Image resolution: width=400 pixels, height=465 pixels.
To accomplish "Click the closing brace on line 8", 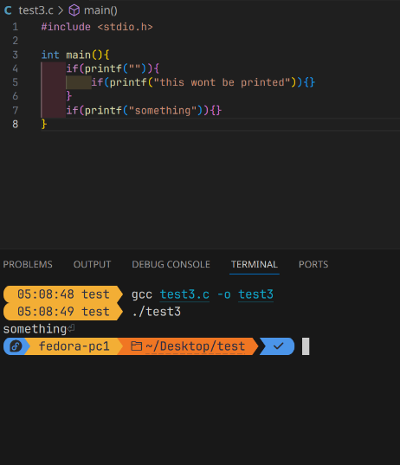I will [x=44, y=124].
